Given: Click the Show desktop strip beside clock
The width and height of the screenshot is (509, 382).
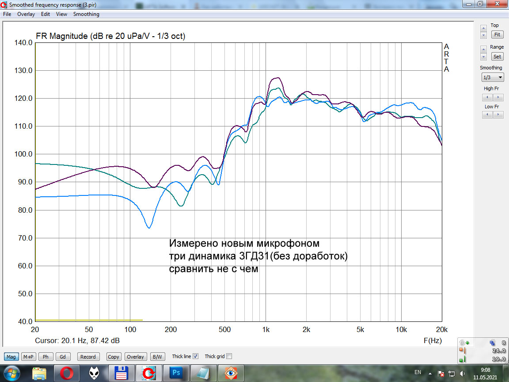Looking at the screenshot, I should pos(506,373).
